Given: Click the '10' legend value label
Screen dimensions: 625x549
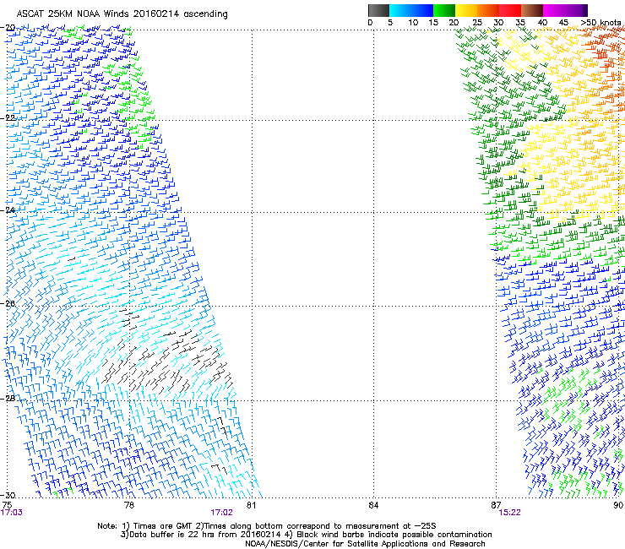Looking at the screenshot, I should 413,23.
